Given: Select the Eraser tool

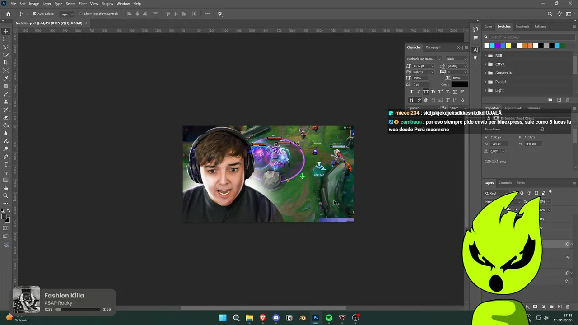Looking at the screenshot, I should tap(6, 117).
